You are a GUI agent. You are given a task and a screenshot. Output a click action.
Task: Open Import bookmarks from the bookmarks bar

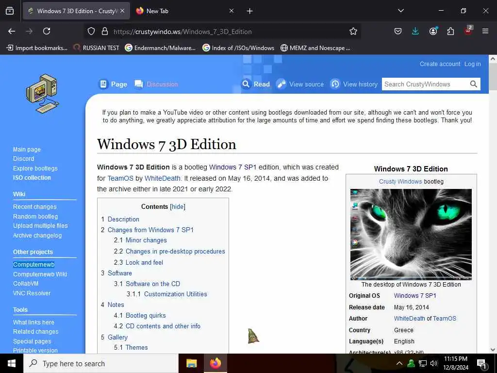37,48
